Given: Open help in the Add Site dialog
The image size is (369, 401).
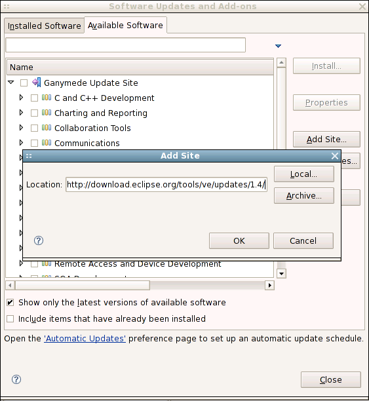Looking at the screenshot, I should [x=39, y=240].
